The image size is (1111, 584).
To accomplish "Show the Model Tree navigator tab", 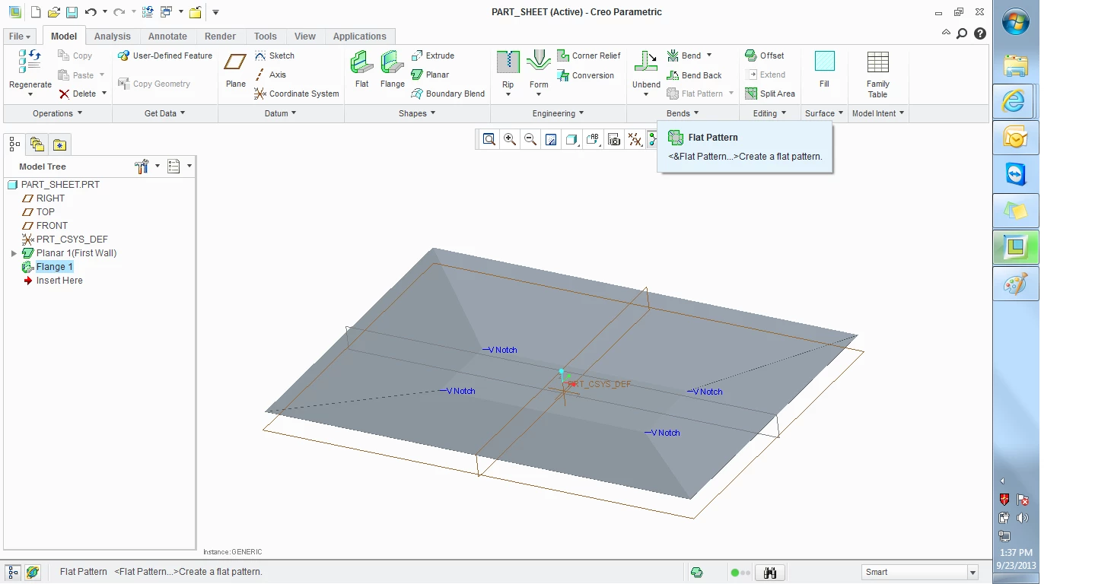I will [14, 144].
